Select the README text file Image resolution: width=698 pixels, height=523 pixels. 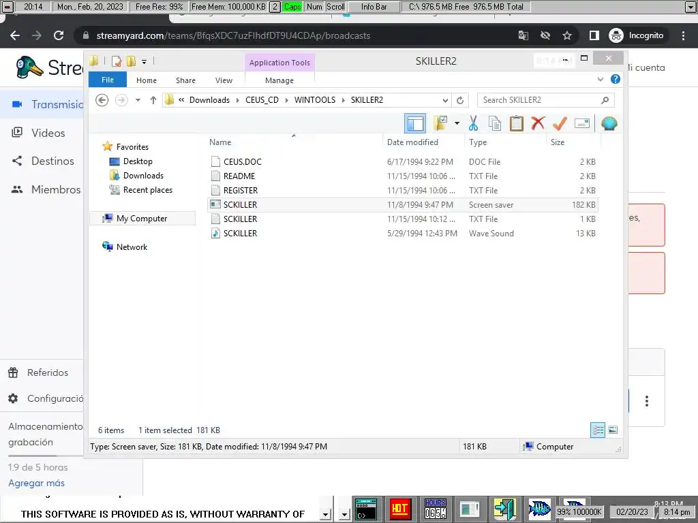(403, 176)
